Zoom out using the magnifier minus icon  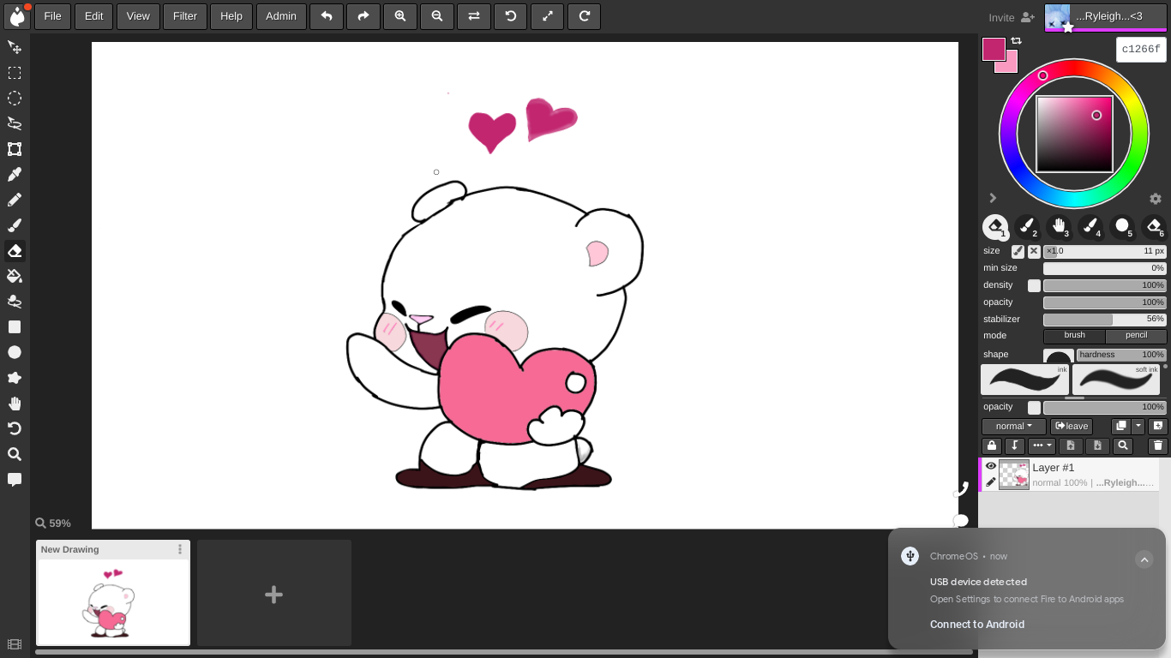[437, 16]
